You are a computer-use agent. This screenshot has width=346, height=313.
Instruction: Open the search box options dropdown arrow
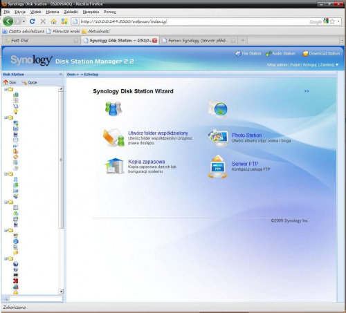click(x=338, y=21)
